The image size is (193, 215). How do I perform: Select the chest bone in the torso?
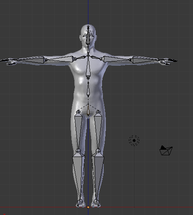click(88, 67)
